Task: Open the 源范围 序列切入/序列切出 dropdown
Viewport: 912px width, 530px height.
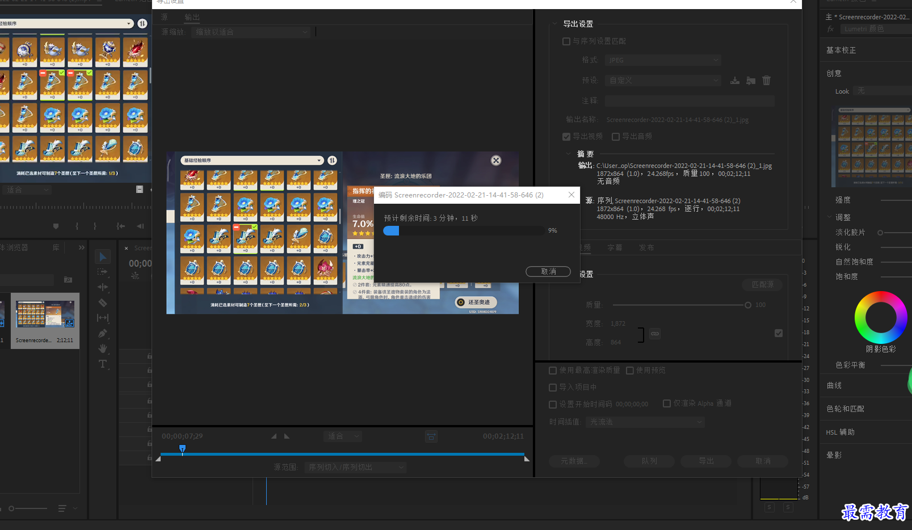Action: (x=355, y=468)
